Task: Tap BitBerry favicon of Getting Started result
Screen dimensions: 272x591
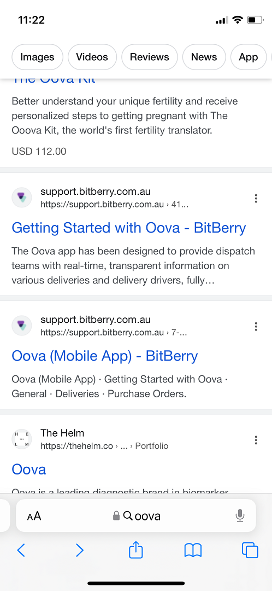Action: pos(22,197)
